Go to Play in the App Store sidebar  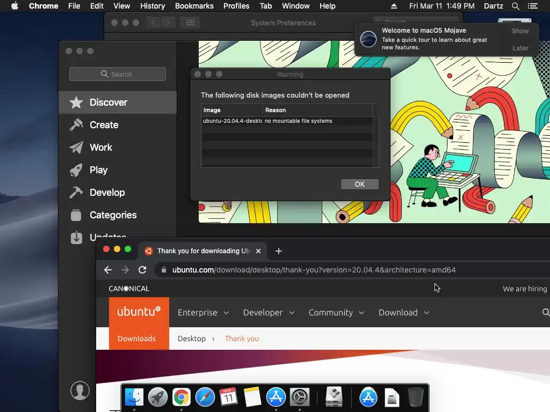[118, 170]
